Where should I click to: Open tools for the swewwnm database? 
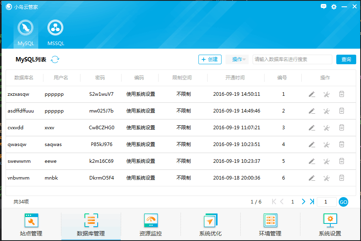(326, 161)
